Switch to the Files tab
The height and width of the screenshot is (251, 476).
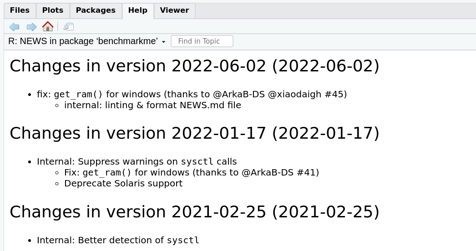click(20, 10)
